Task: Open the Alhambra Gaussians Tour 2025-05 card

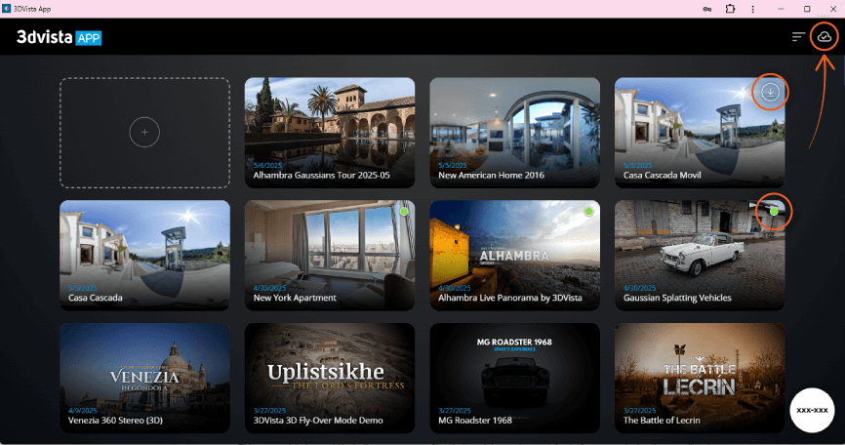Action: [x=330, y=133]
